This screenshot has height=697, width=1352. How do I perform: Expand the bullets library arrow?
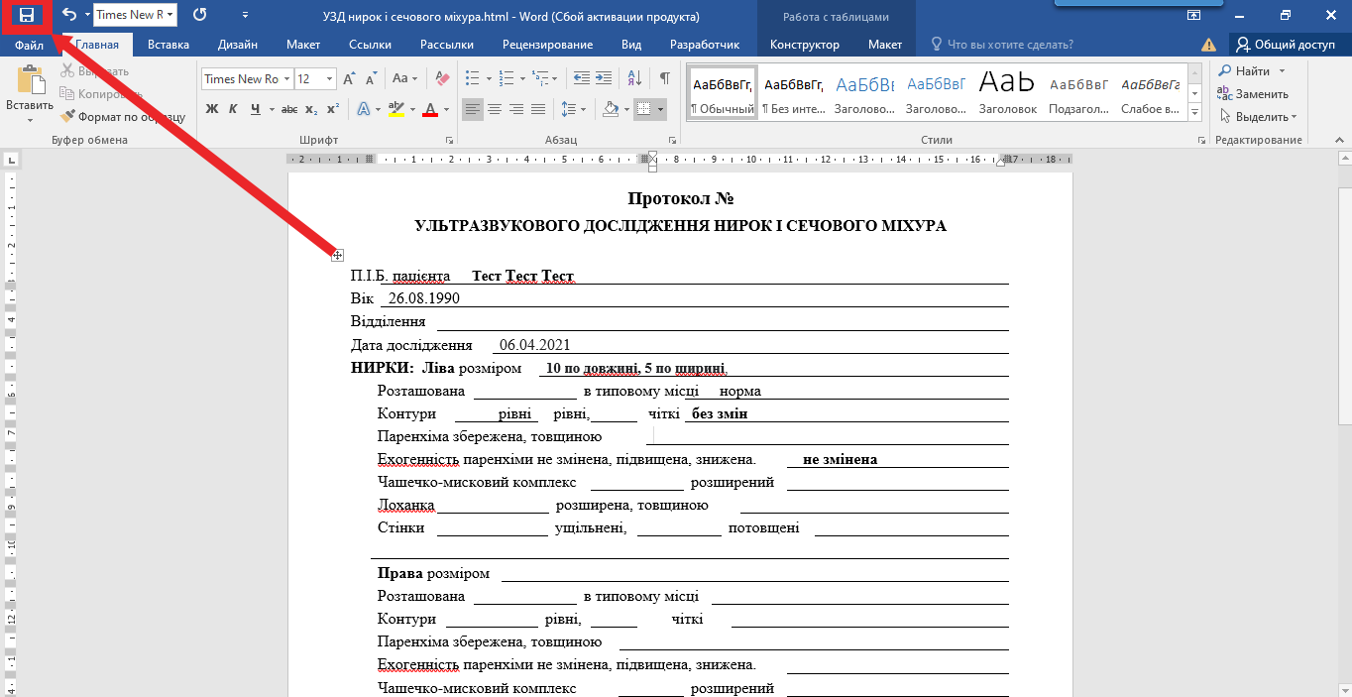(488, 79)
